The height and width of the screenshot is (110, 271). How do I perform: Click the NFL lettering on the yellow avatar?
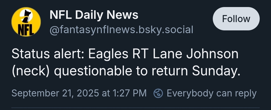coord(26,30)
